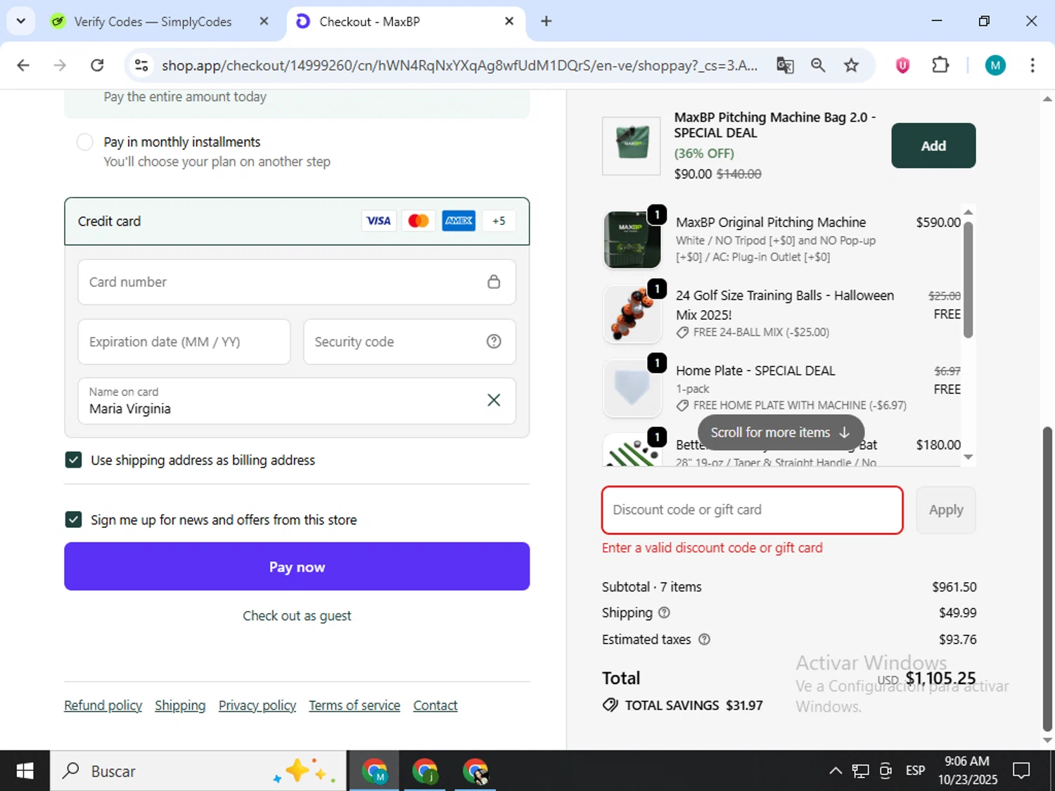The image size is (1055, 791).
Task: Open the red shield extension icon
Action: [902, 65]
